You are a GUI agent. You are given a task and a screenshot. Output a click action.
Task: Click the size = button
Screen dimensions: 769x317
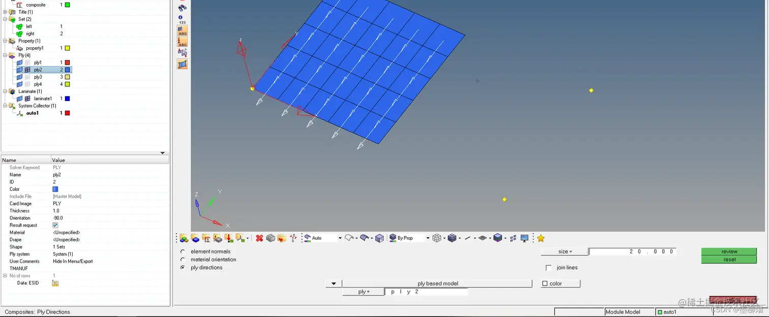(x=565, y=251)
